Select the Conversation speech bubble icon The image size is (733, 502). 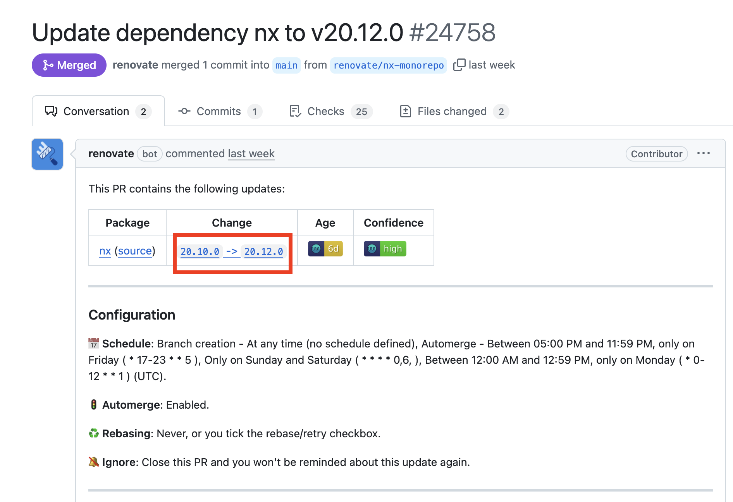pos(51,111)
